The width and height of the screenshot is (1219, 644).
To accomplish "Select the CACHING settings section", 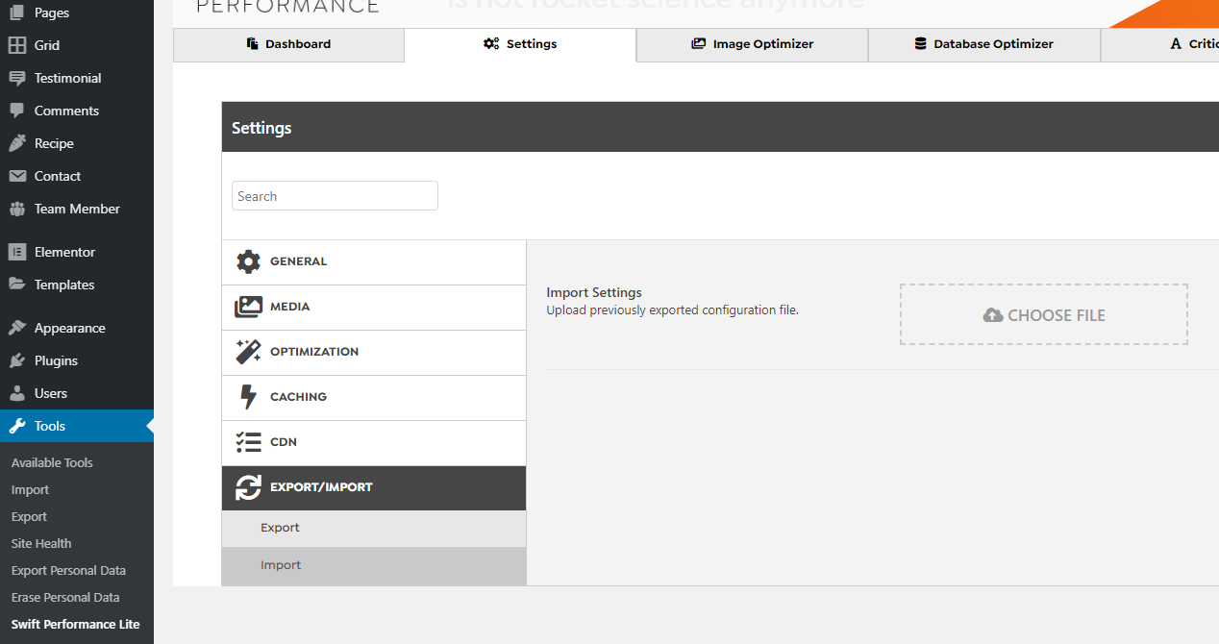I will point(374,398).
